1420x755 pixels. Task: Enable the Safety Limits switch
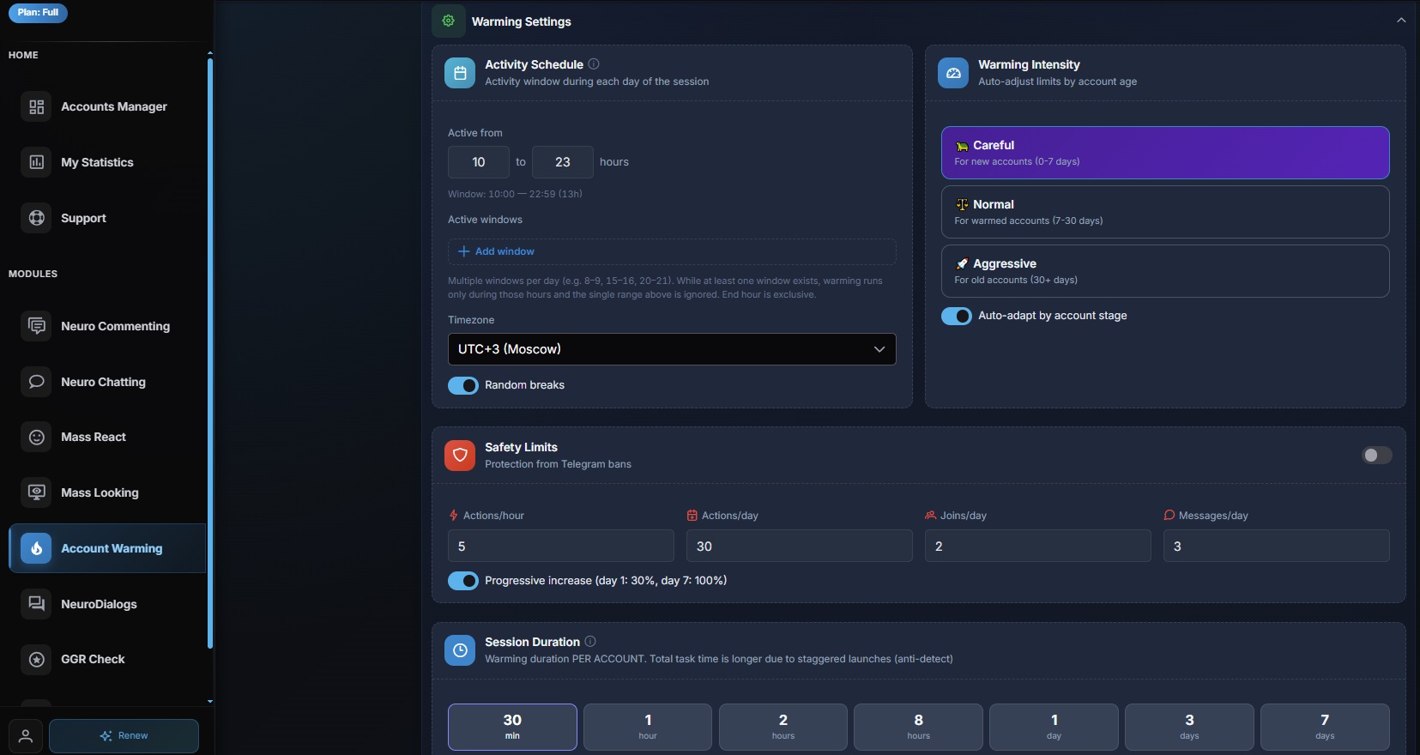(x=1377, y=456)
